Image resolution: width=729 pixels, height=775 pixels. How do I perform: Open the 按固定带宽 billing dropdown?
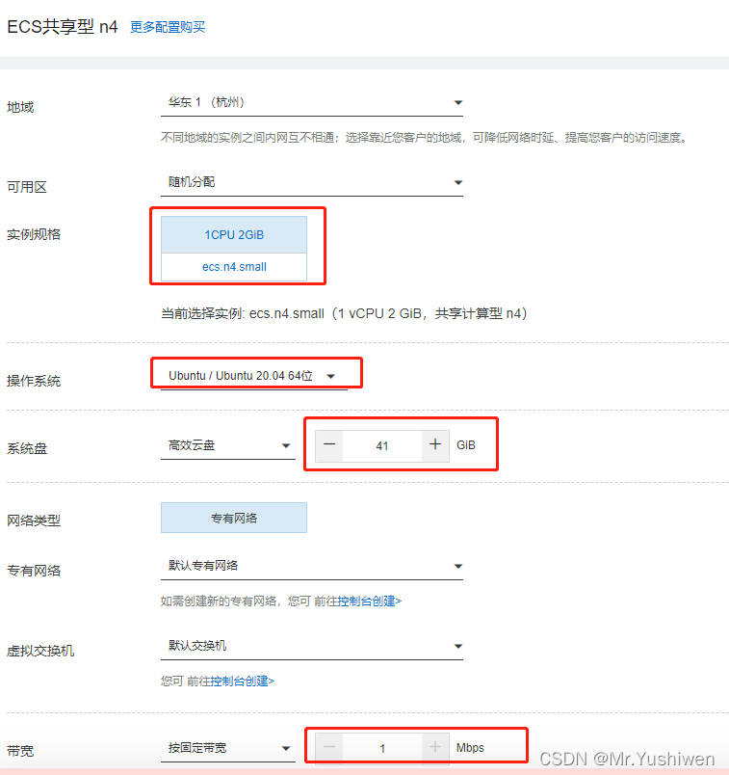228,748
